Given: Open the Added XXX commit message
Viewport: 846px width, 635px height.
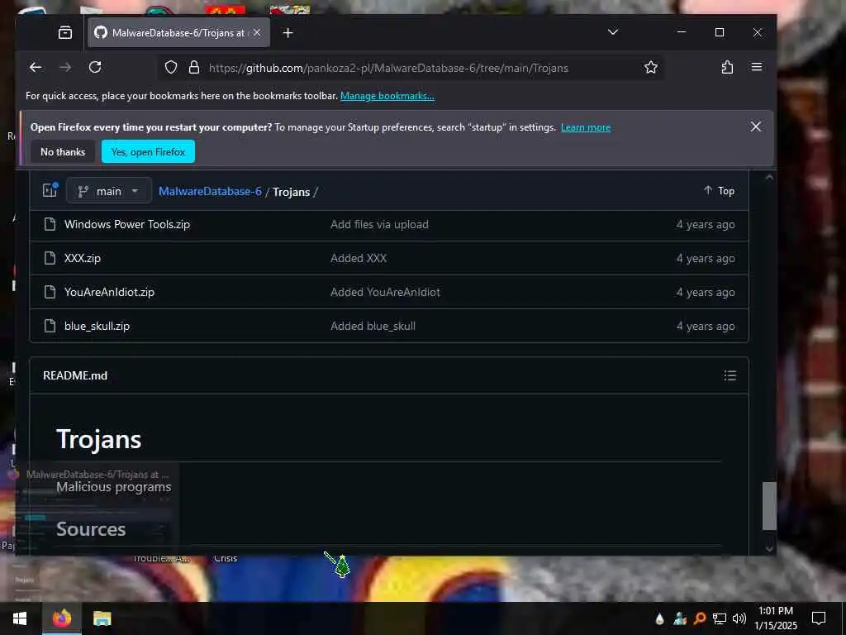Looking at the screenshot, I should [359, 258].
